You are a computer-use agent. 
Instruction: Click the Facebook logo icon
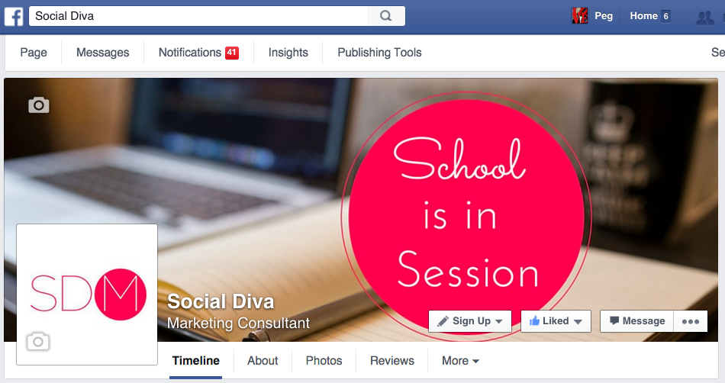(x=14, y=16)
